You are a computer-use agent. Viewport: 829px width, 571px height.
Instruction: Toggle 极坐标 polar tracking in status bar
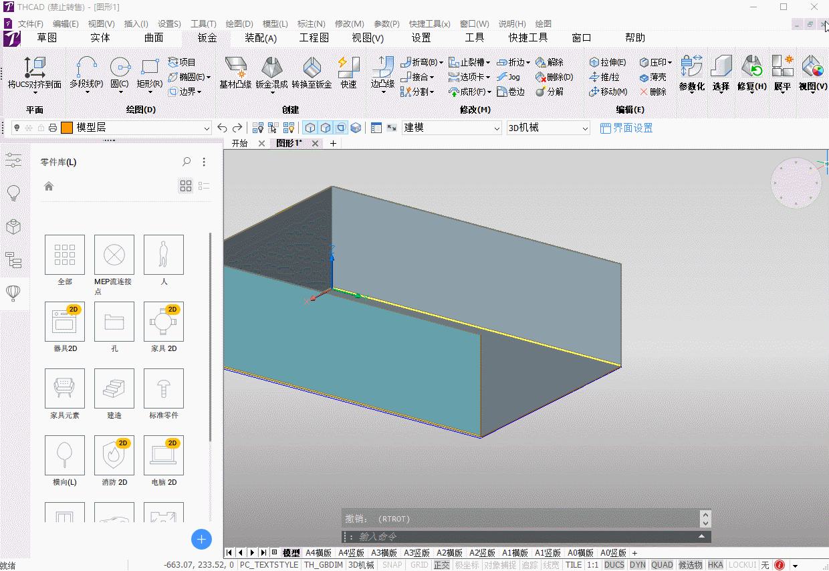coord(467,565)
